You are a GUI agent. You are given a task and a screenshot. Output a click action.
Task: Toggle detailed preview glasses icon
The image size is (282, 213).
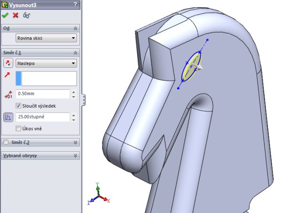point(26,16)
